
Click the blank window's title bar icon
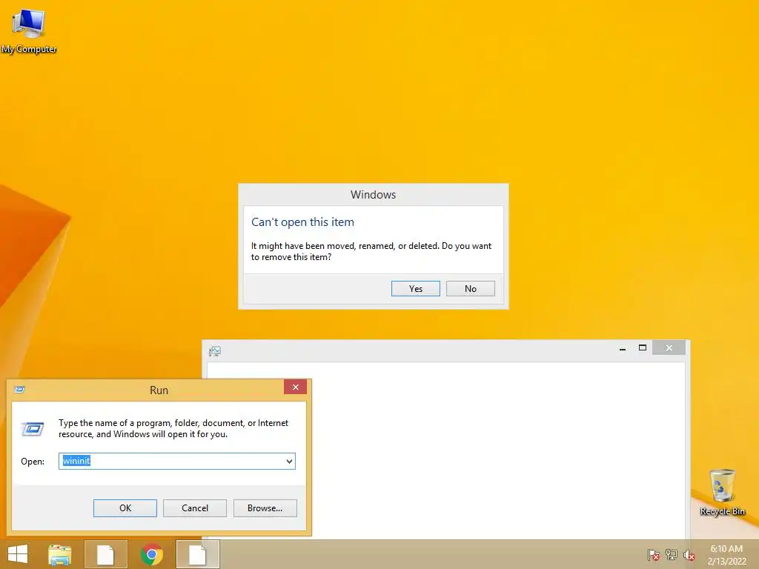(x=214, y=351)
